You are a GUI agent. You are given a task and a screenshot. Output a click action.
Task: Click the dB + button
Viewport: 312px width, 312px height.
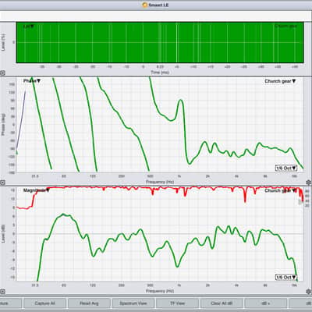point(265,303)
